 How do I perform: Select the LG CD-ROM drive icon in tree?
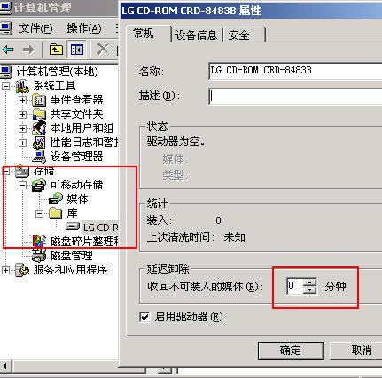(x=73, y=227)
